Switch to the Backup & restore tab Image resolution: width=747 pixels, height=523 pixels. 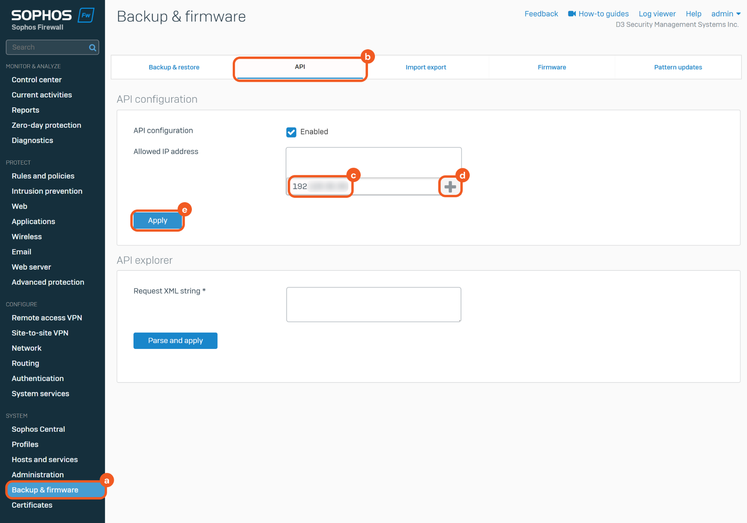[174, 67]
